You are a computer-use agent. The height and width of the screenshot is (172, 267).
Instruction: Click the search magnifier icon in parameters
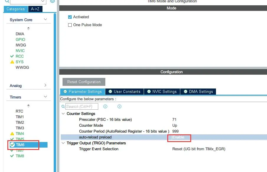63,106
